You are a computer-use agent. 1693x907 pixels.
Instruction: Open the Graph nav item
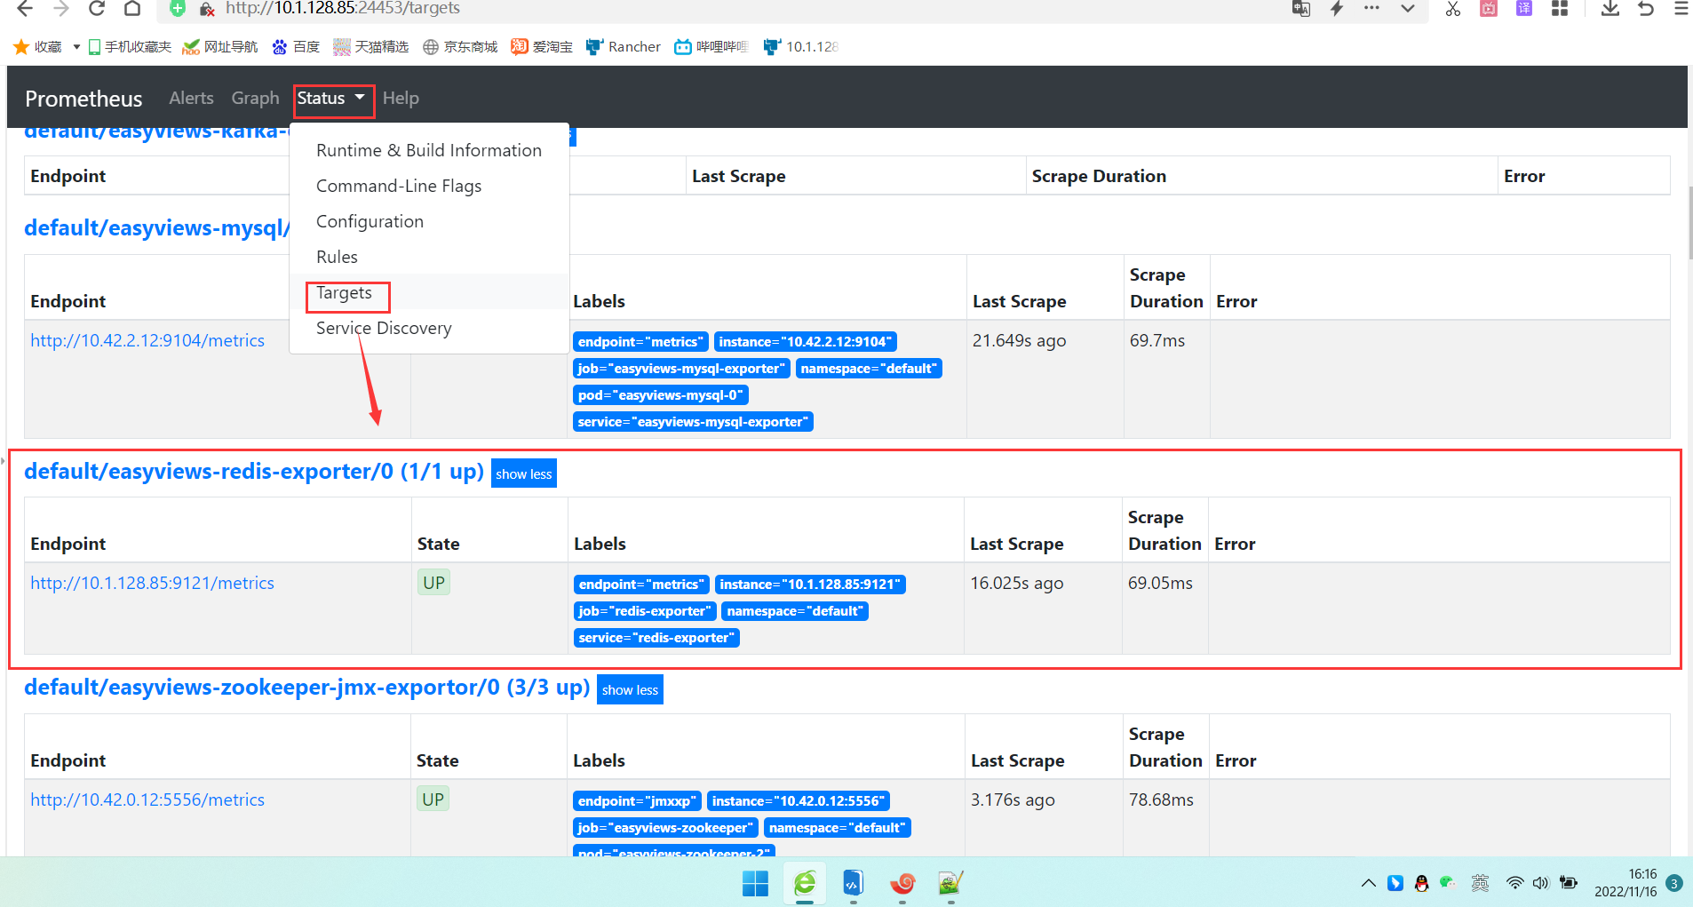(x=255, y=99)
